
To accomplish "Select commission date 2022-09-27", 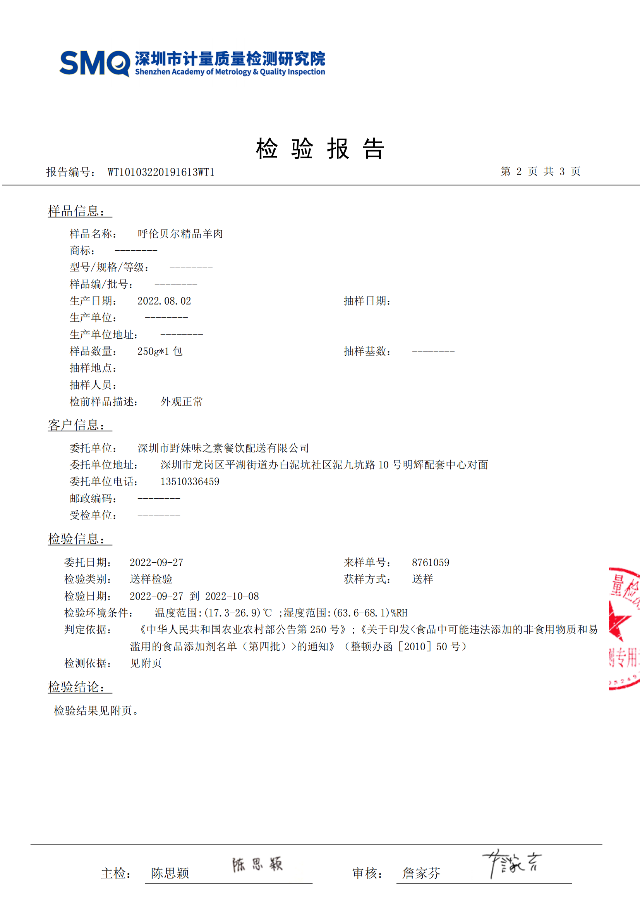I will click(x=156, y=563).
